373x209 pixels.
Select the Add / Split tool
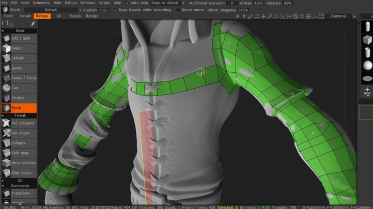19,38
